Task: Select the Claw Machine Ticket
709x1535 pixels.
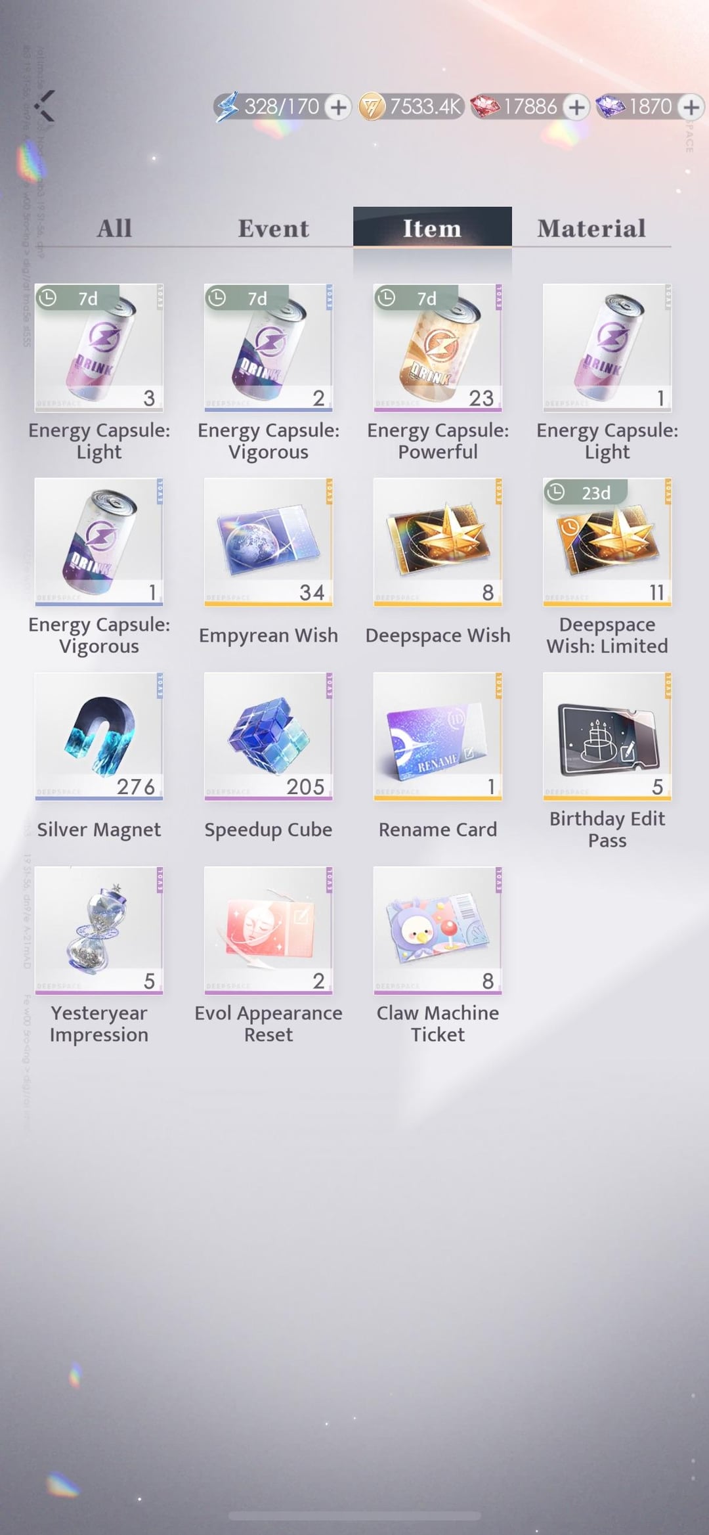Action: point(438,931)
